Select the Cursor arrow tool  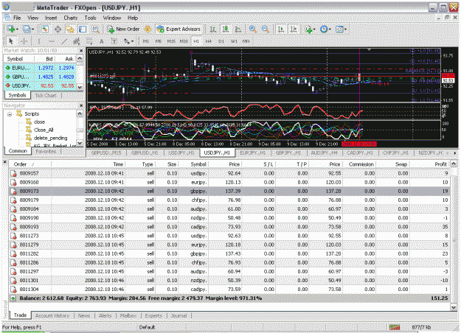click(x=11, y=41)
